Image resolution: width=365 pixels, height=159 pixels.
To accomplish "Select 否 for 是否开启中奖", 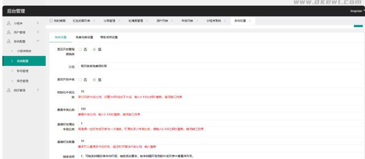I will (x=80, y=80).
